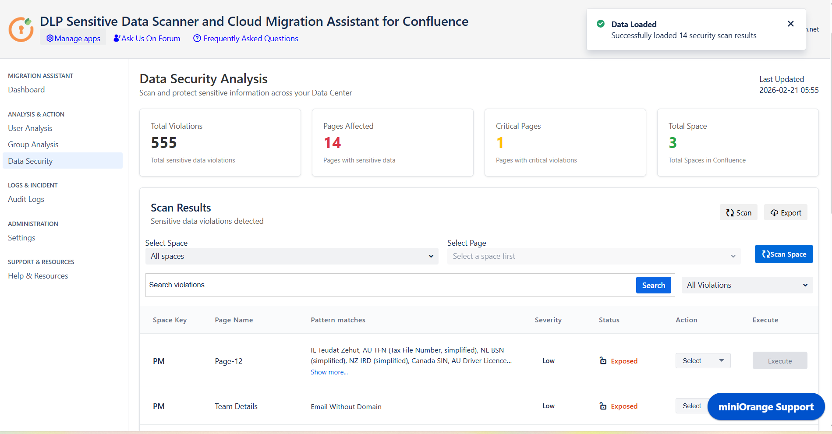
Task: Click the green Data Loaded checkmark icon
Action: pyautogui.click(x=601, y=24)
